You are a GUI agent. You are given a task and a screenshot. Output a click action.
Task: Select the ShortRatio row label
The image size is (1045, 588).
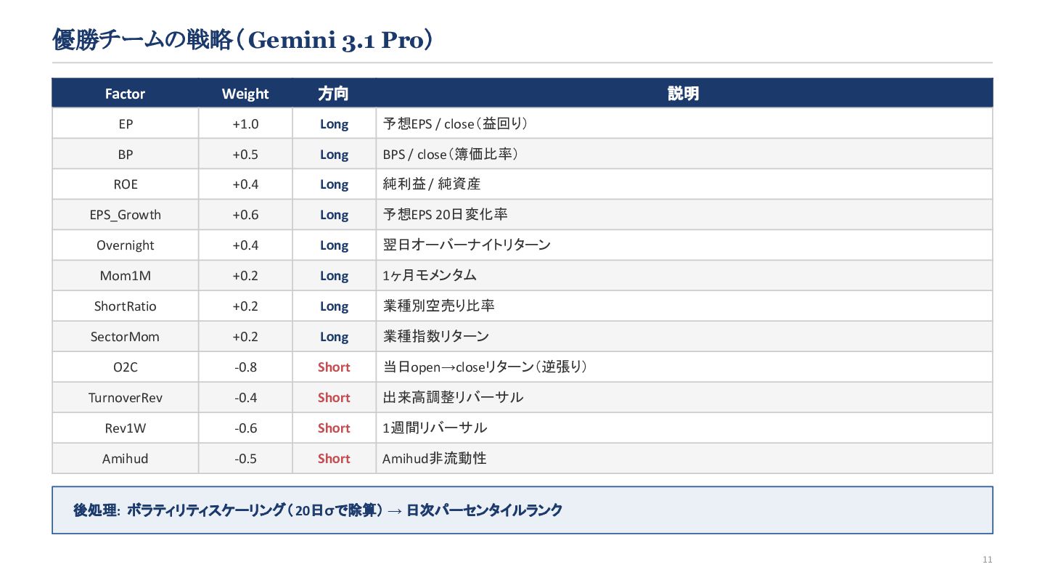click(126, 306)
